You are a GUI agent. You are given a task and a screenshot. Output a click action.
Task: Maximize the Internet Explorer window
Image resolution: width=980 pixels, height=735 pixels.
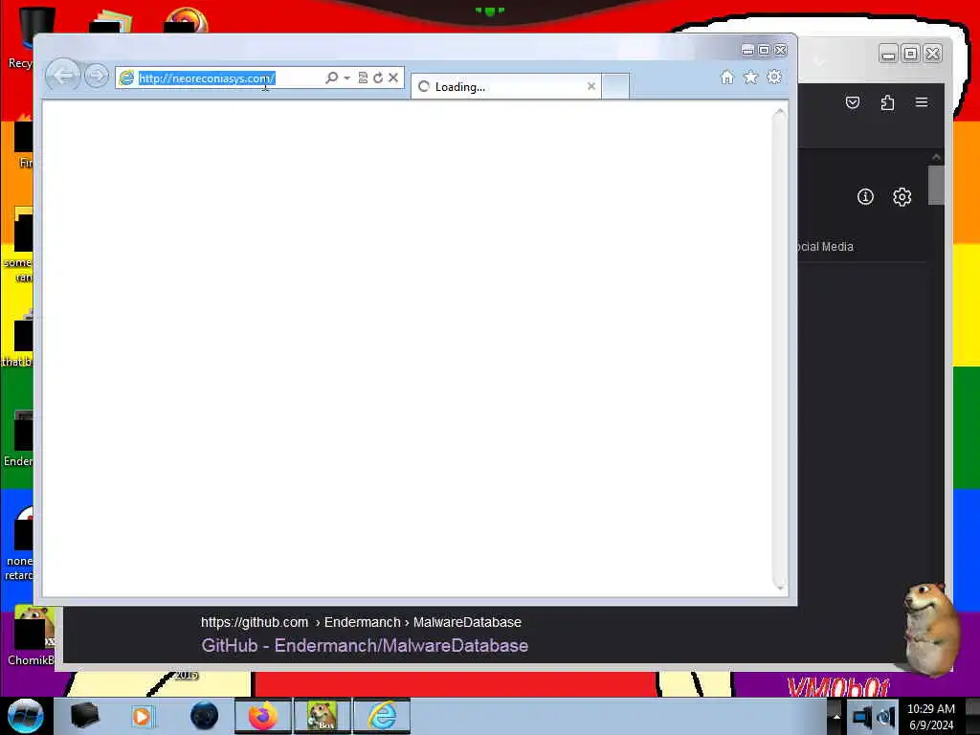click(765, 50)
